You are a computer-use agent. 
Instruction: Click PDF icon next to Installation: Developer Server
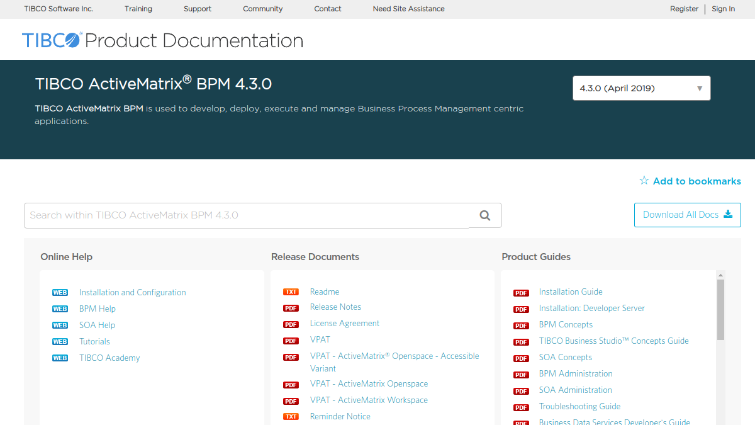[x=521, y=310]
